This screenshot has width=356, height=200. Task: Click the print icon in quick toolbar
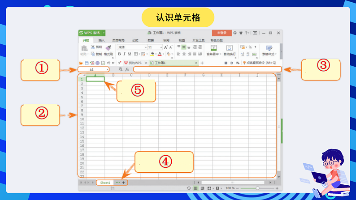pos(97,63)
